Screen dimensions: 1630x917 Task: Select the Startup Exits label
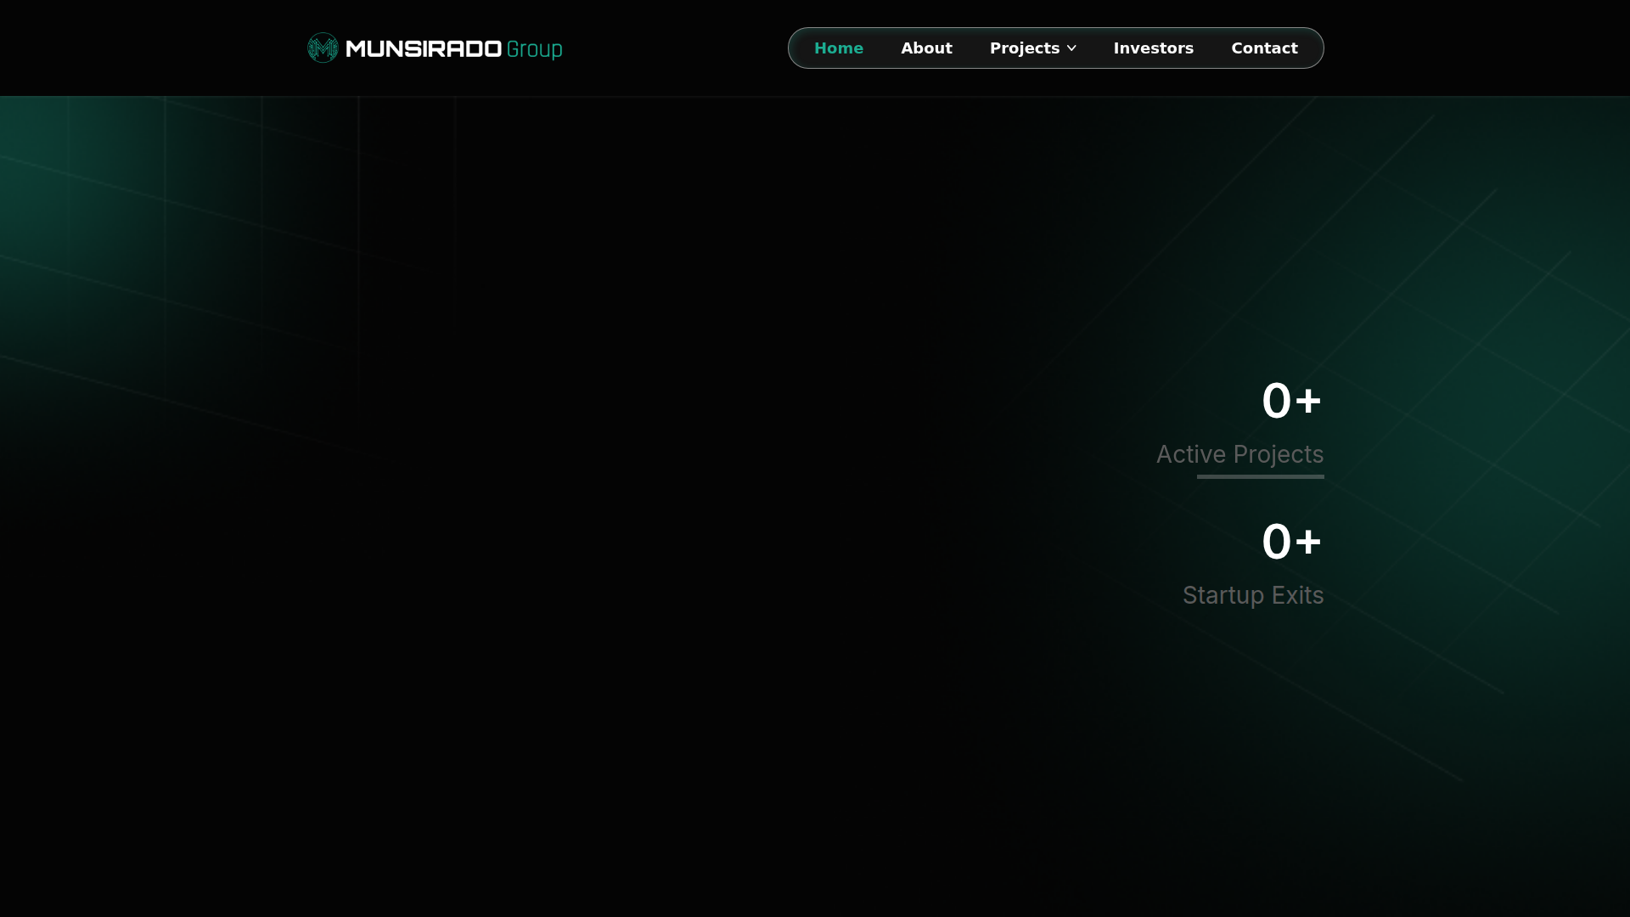point(1253,595)
